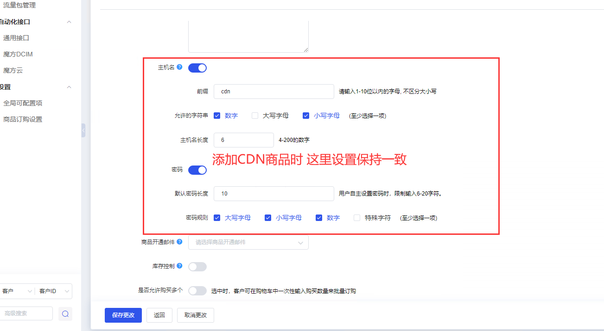Open 魔方DCIM in the sidebar menu
Viewport: 604px width, 331px height.
(x=18, y=54)
